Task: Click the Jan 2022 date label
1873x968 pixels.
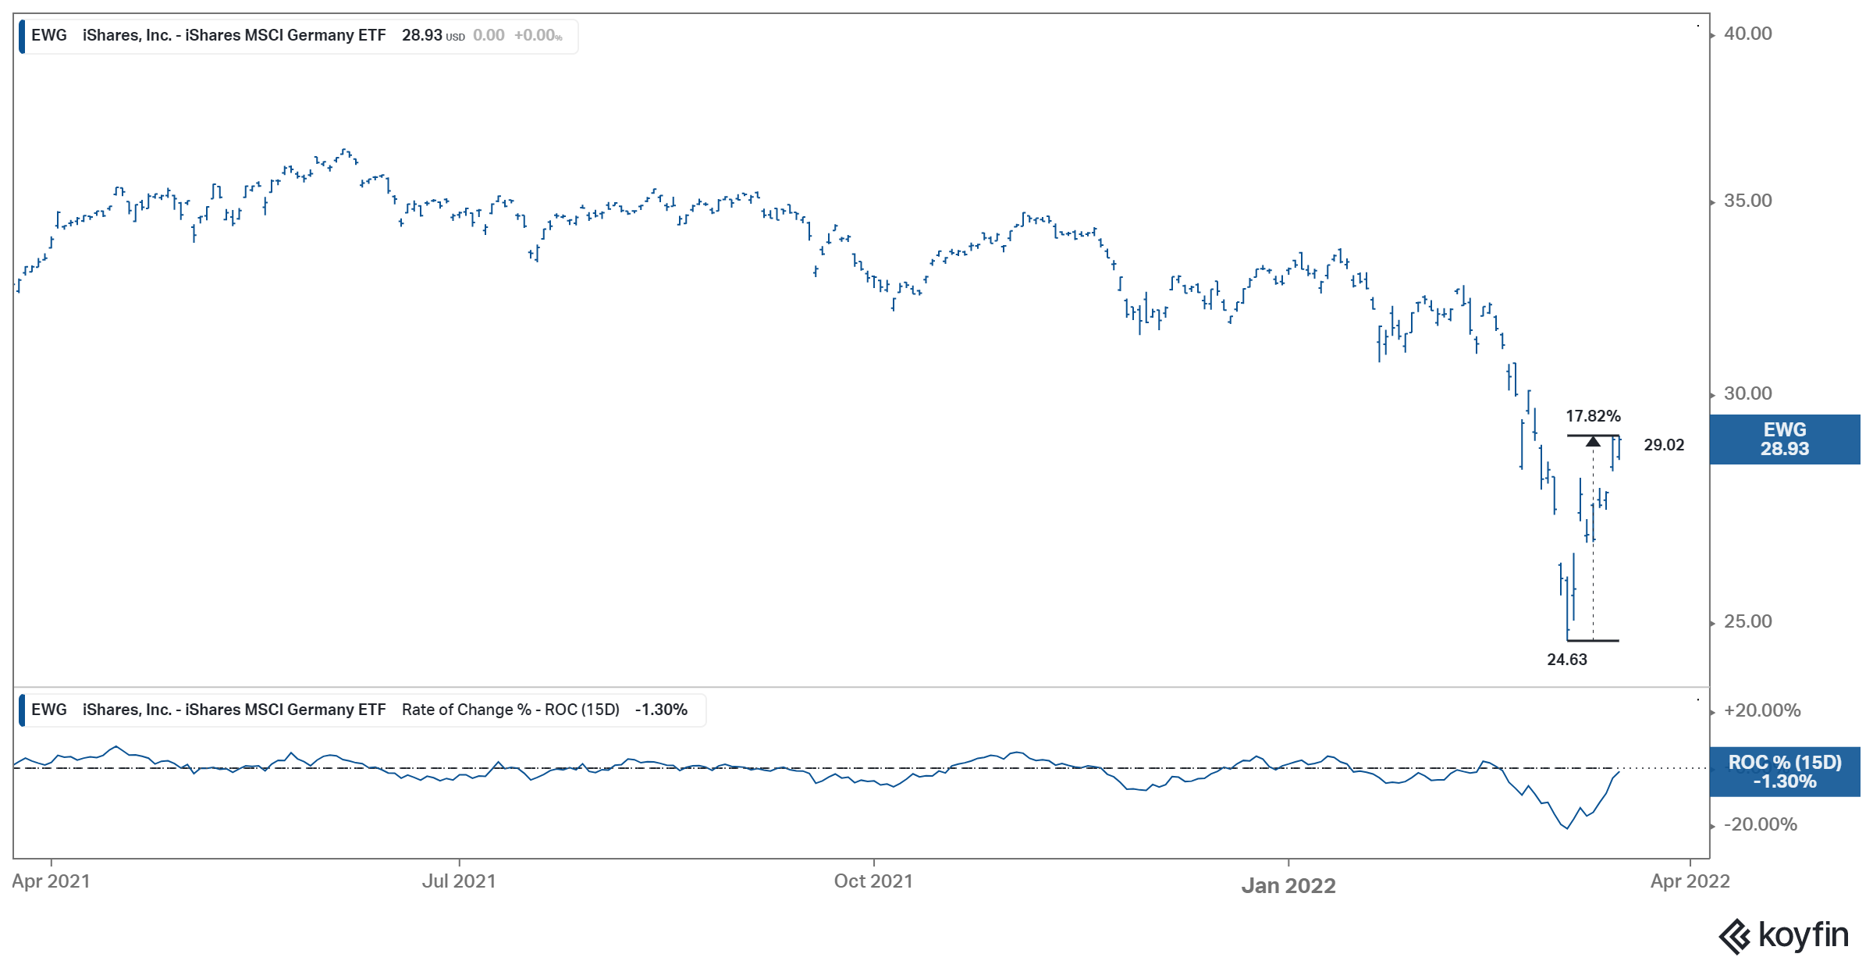Action: [x=1288, y=886]
